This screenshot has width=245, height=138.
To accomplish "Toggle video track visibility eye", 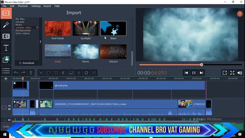I will click(x=9, y=106).
